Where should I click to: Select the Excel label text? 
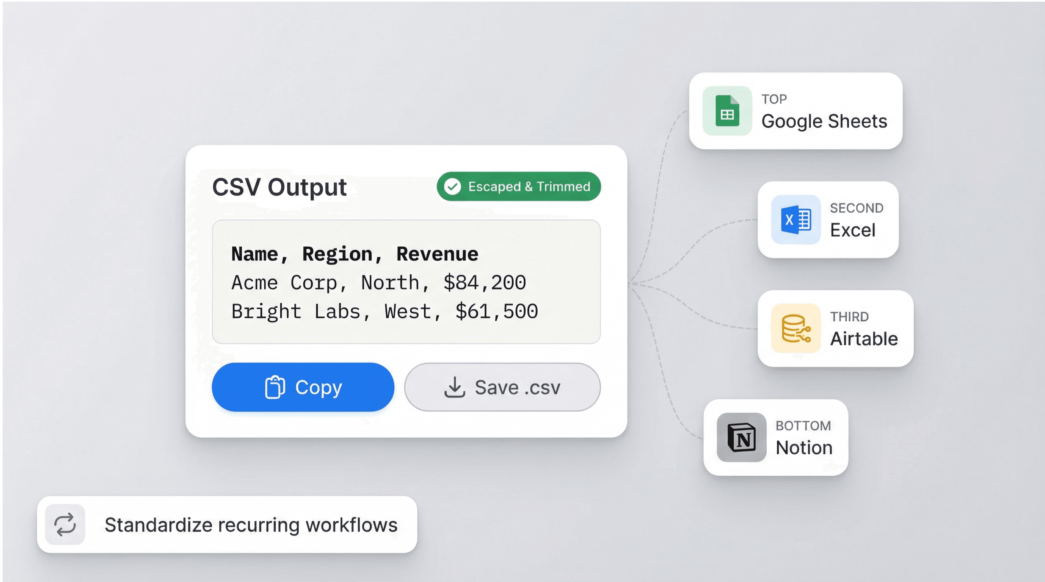[x=852, y=230]
